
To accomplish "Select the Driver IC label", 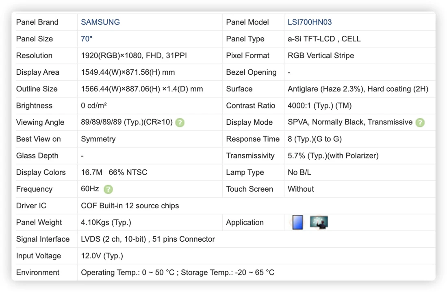I will 31,205.
